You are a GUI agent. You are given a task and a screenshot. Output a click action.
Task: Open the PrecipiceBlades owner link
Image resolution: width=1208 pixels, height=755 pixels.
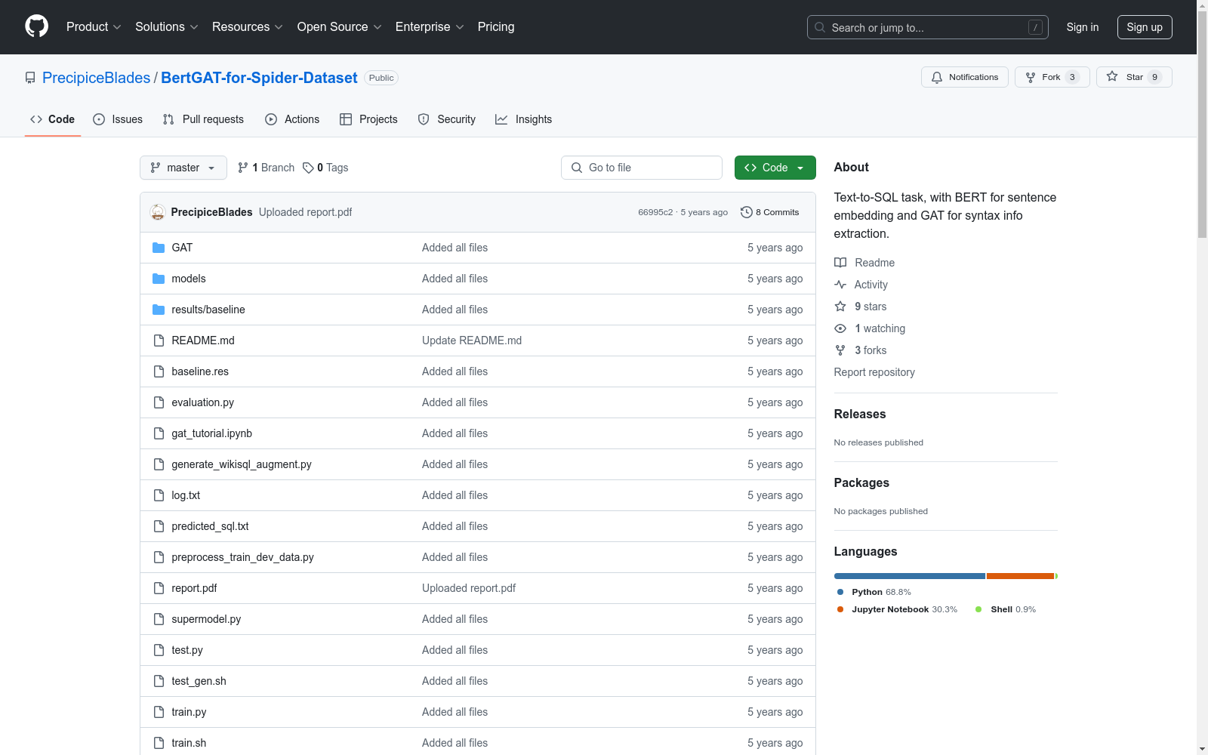pos(97,78)
